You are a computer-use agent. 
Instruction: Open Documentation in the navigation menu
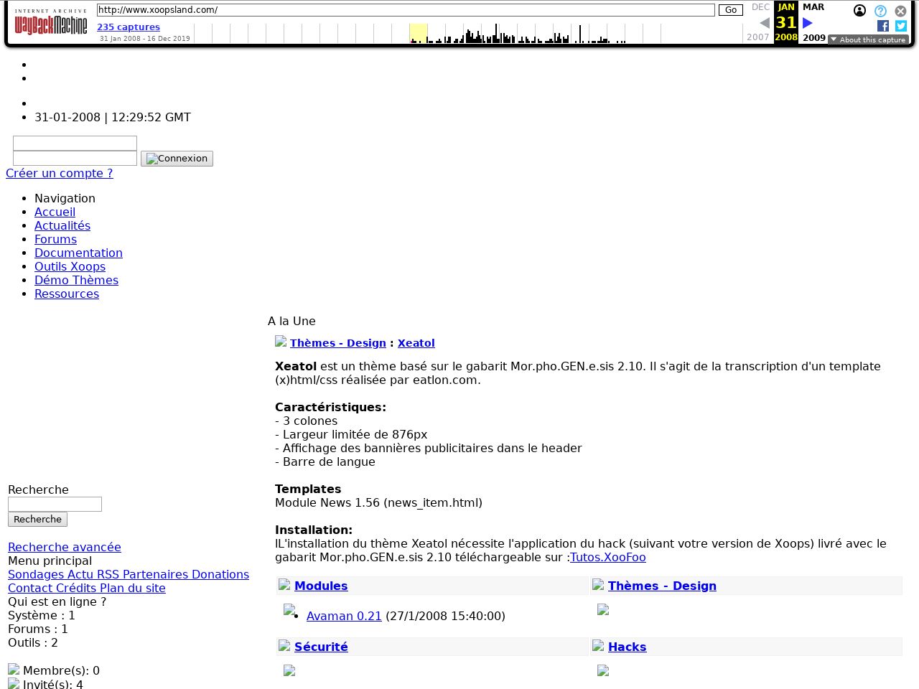(78, 253)
